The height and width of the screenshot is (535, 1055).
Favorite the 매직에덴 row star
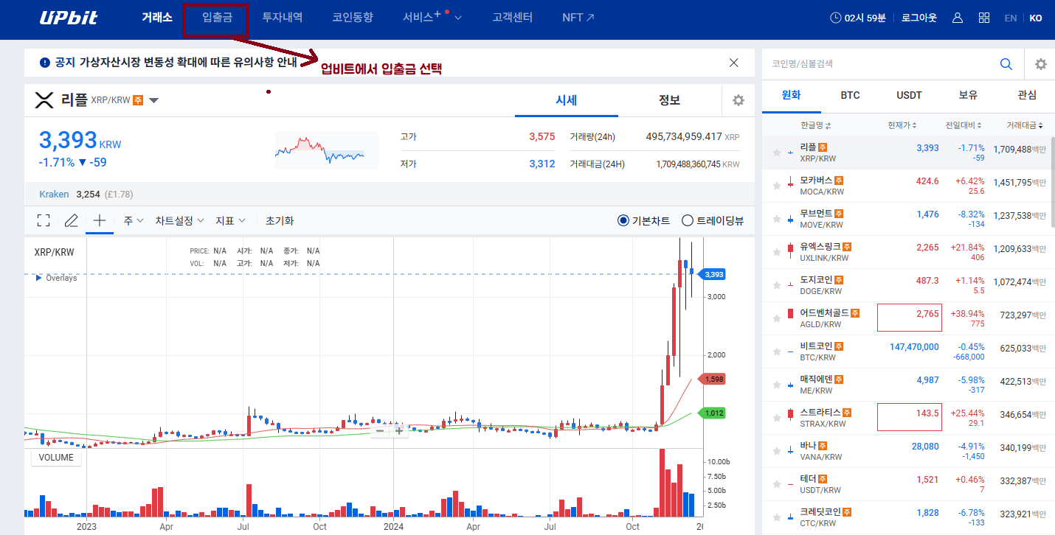pyautogui.click(x=776, y=385)
